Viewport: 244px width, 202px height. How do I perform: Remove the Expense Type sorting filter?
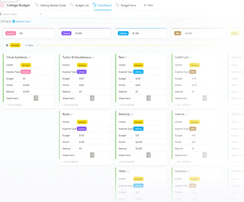click(x=14, y=21)
